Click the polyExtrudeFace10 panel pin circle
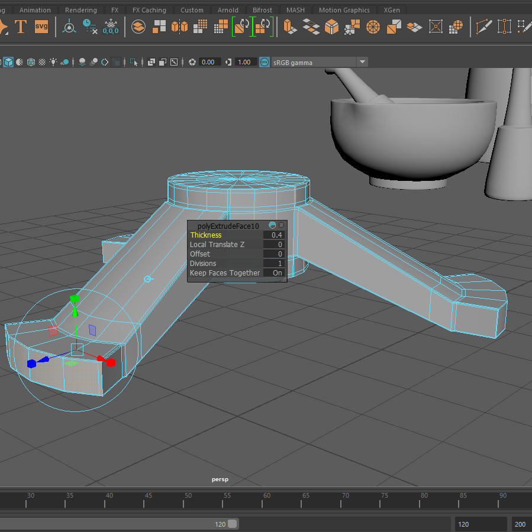 [272, 225]
